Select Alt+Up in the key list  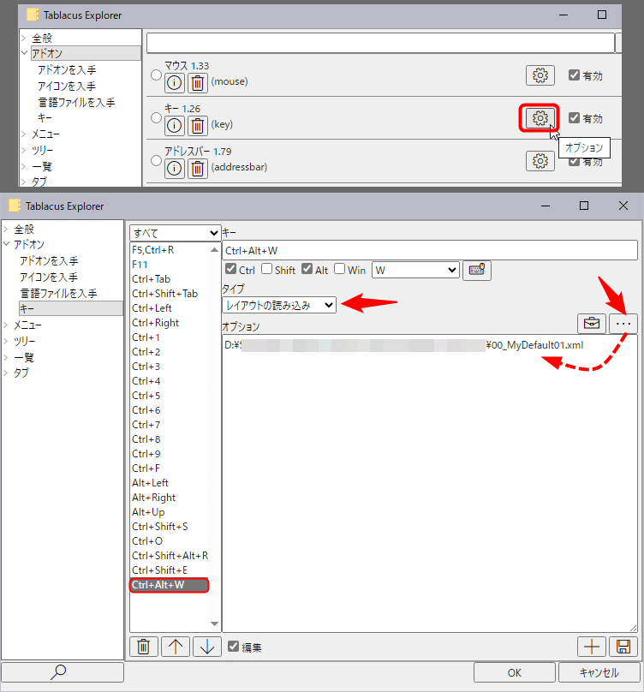[x=148, y=512]
